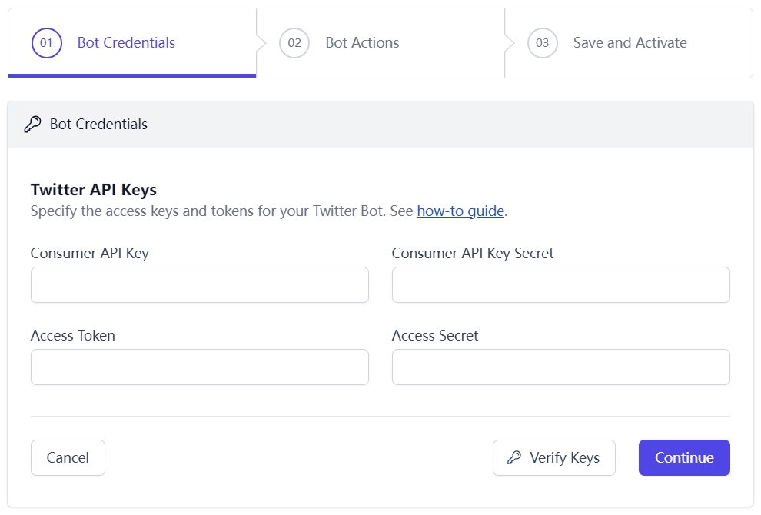Click the Consumer API Key label
The width and height of the screenshot is (761, 515).
pyautogui.click(x=90, y=253)
